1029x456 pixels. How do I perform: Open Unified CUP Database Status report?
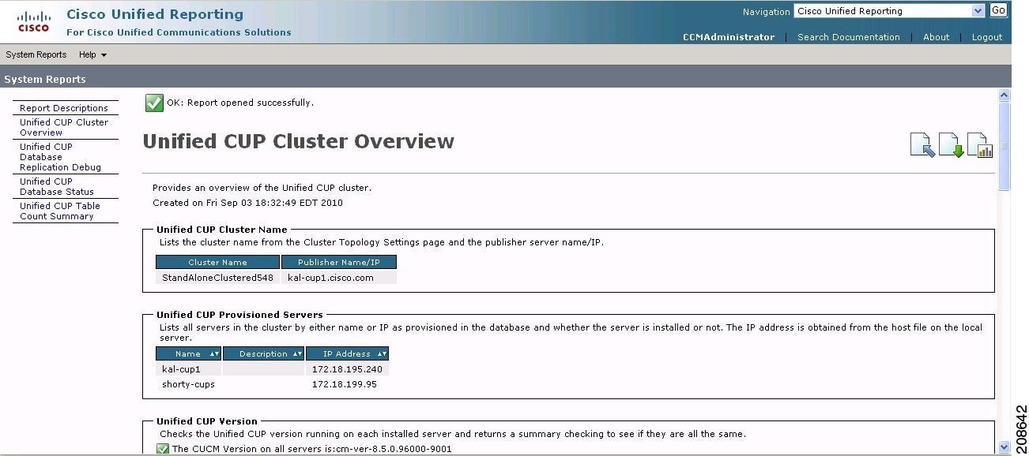tap(57, 187)
